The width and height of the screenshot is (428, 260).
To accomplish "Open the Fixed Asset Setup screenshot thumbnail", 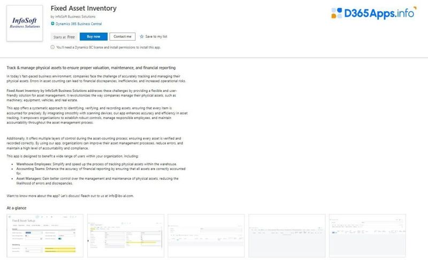I will pyautogui.click(x=45, y=235).
